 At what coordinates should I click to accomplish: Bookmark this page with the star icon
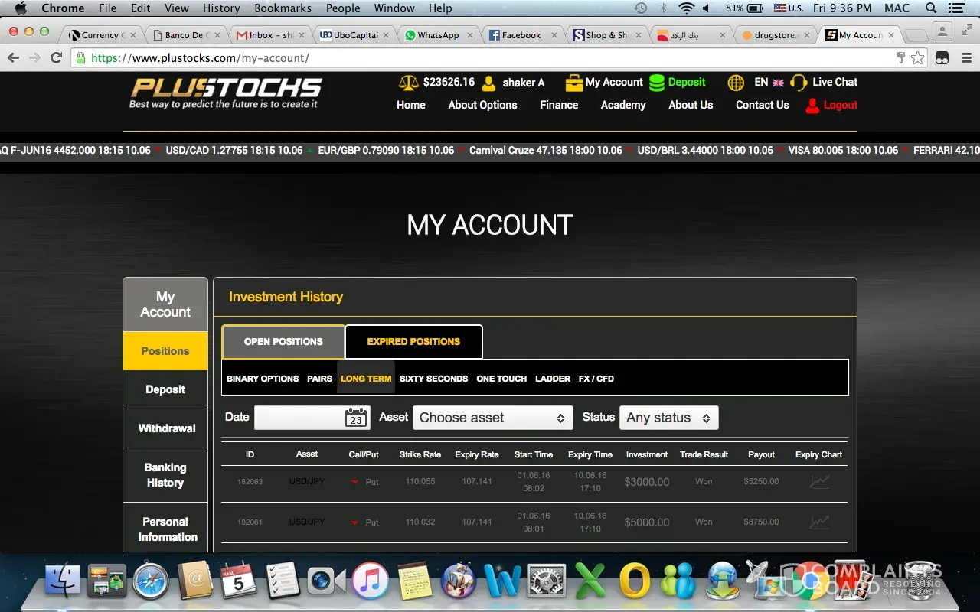click(x=918, y=58)
